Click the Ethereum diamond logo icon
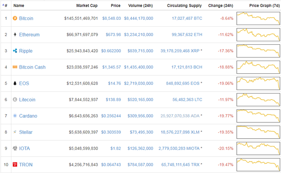The height and width of the screenshot is (173, 281). (x=15, y=34)
